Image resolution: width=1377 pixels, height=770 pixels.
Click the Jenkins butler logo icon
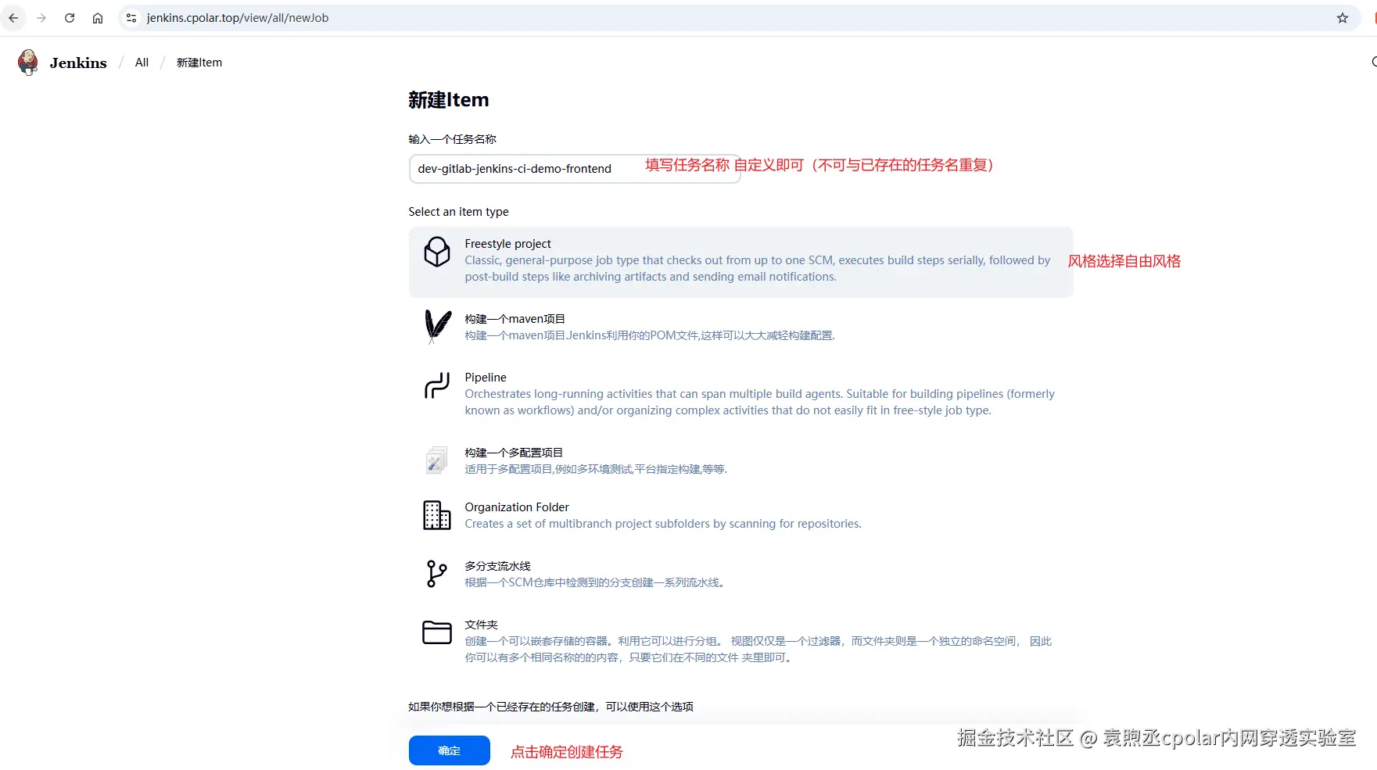pos(28,63)
